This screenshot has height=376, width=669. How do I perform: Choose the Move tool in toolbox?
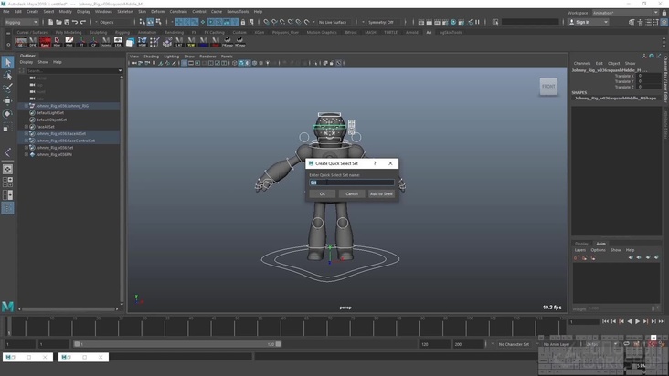click(7, 101)
